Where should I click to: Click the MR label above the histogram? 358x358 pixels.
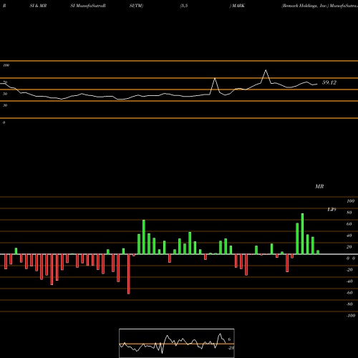click(x=319, y=186)
